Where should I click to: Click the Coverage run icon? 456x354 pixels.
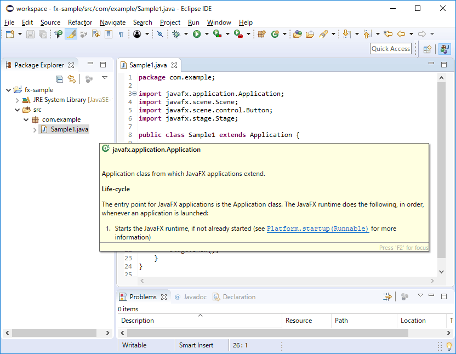click(x=217, y=34)
